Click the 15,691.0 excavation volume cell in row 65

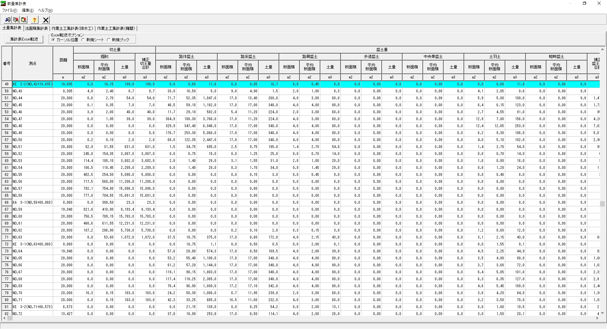pos(125,196)
